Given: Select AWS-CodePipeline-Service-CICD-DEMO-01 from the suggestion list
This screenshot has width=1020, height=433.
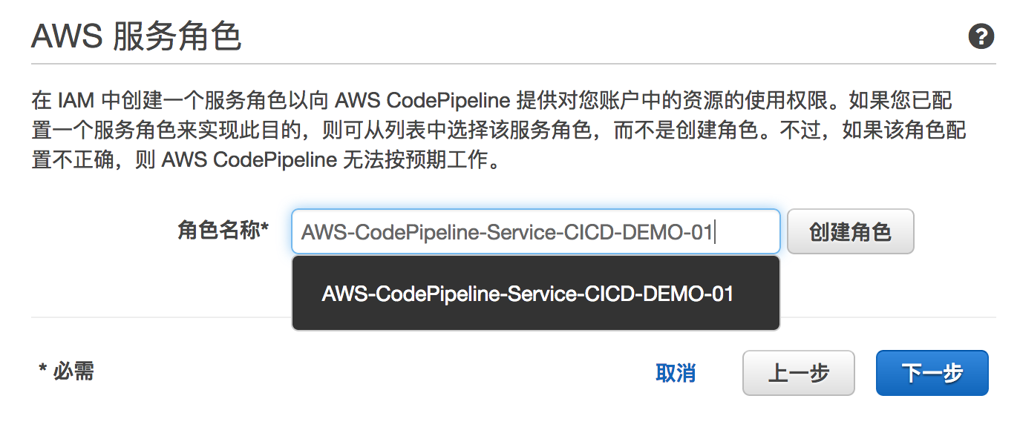Looking at the screenshot, I should 527,294.
